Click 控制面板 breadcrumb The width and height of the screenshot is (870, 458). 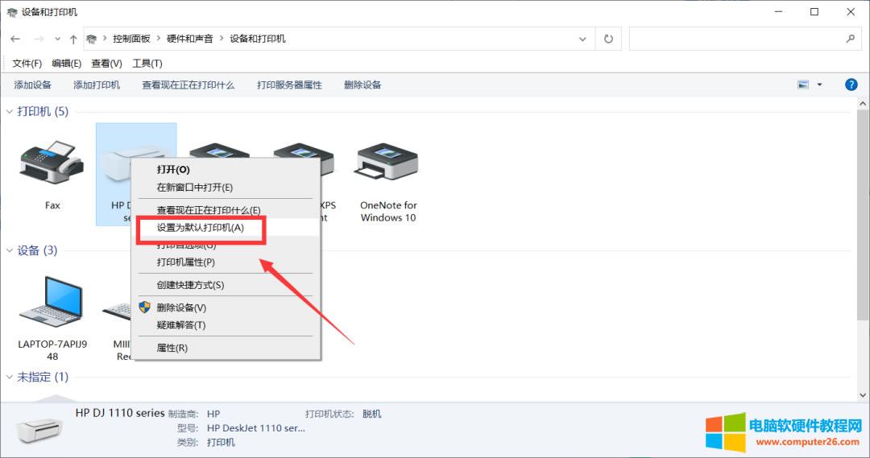131,39
